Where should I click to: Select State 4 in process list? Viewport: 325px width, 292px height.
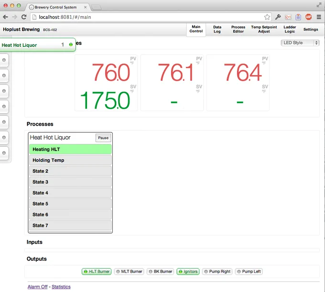(x=70, y=193)
